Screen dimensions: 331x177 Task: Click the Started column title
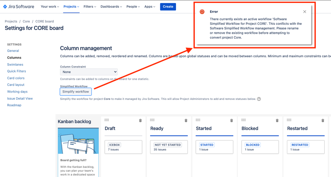pyautogui.click(x=204, y=128)
